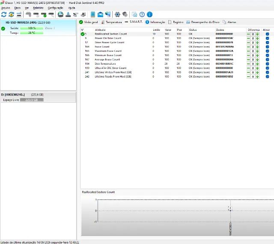
Task: Uncheck Ativar for Lifetime Writes From Host
Action: point(267,72)
